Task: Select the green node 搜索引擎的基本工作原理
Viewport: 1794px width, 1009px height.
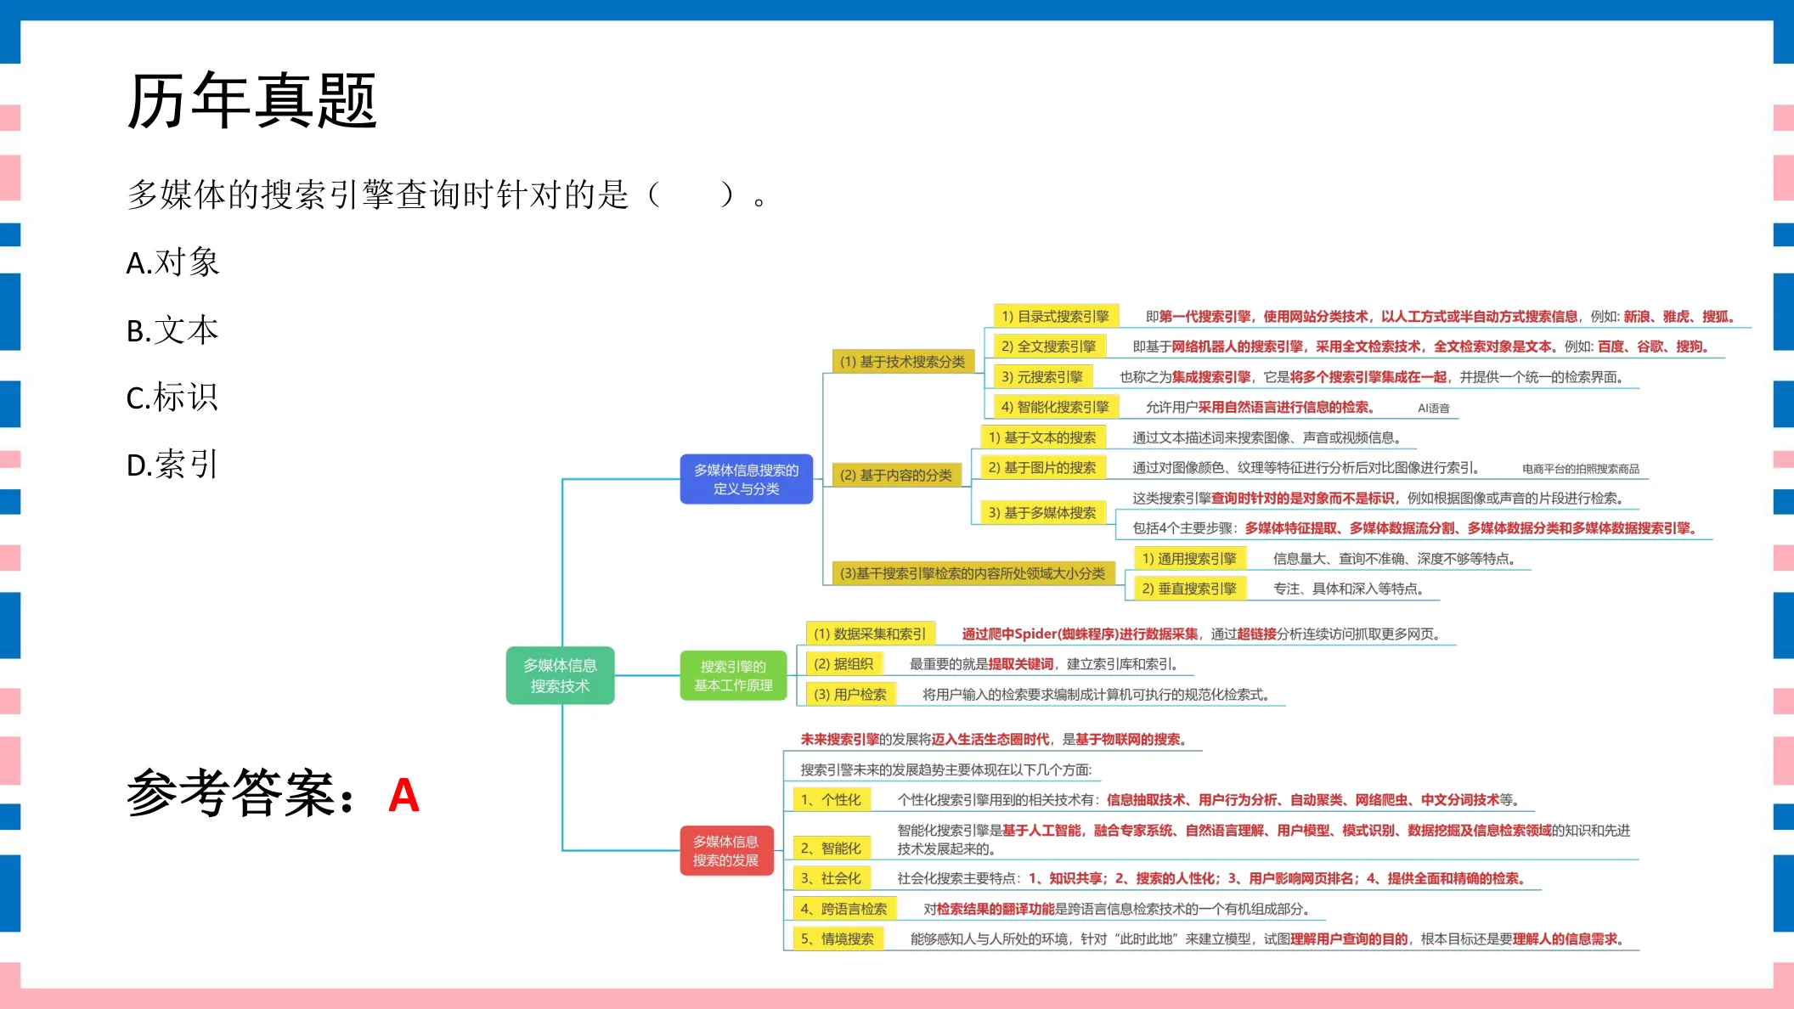Action: coord(733,675)
